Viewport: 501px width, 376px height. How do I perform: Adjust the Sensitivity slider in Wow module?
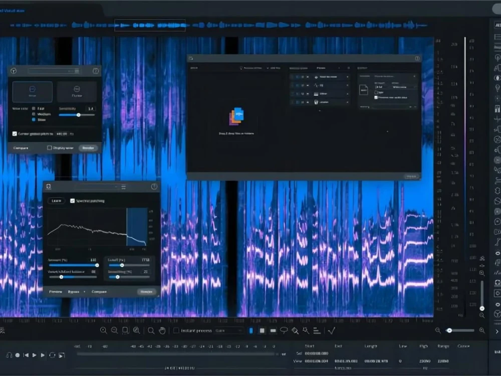(x=77, y=115)
